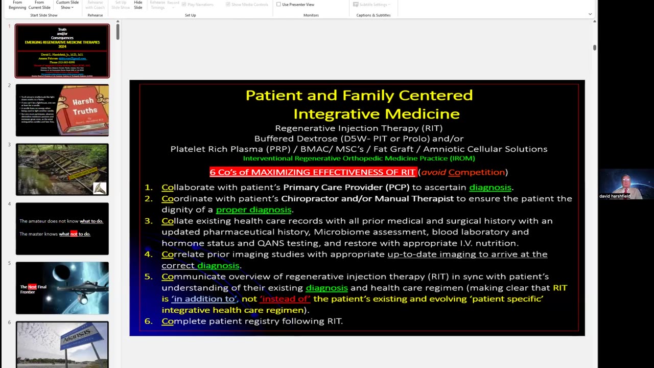The width and height of the screenshot is (654, 368).
Task: Click Rehearse with Coach button
Action: (x=95, y=5)
